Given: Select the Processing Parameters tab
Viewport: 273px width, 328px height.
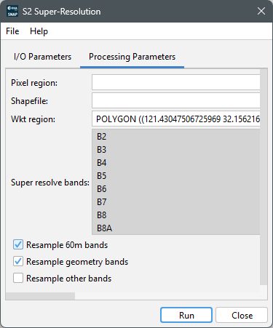Looking at the screenshot, I should [132, 57].
